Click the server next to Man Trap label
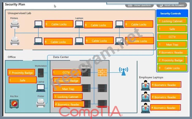Screen dimensions: 192x119 tap(86, 88)
